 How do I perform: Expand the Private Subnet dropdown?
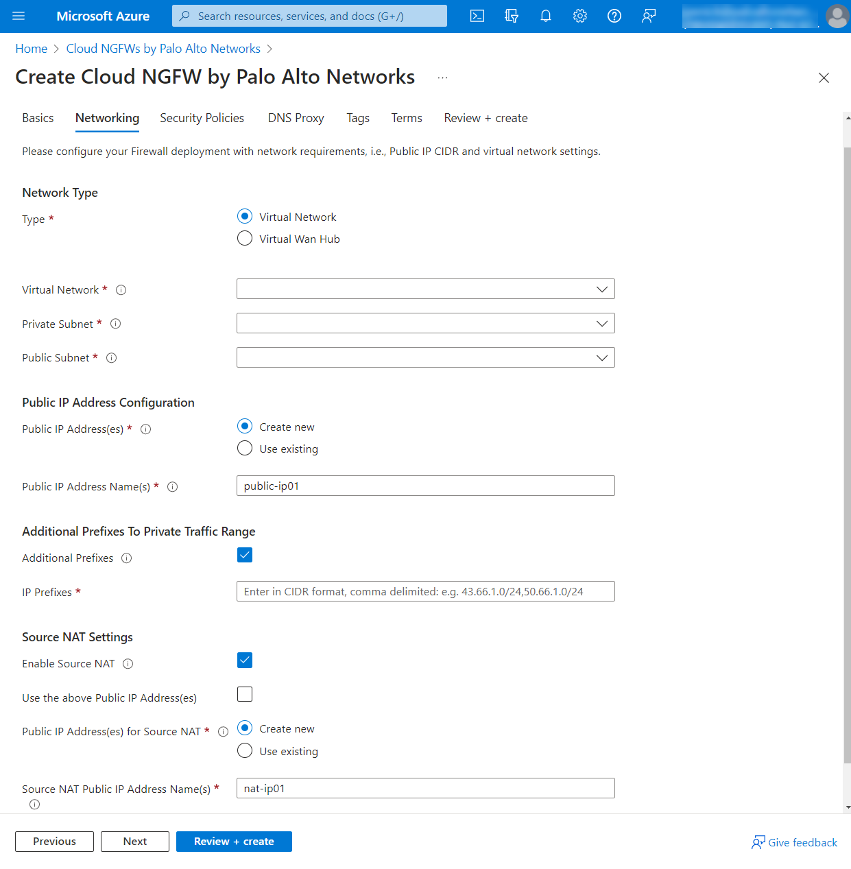click(x=425, y=323)
